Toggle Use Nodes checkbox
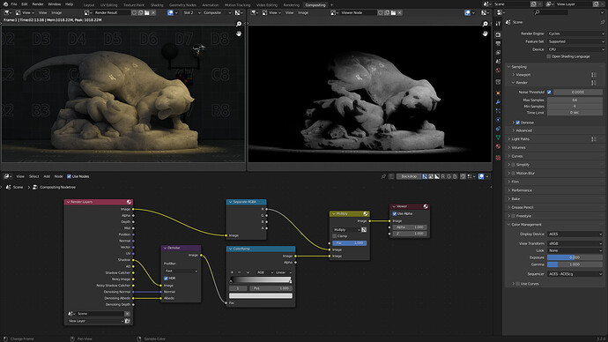608x342 pixels. [69, 176]
